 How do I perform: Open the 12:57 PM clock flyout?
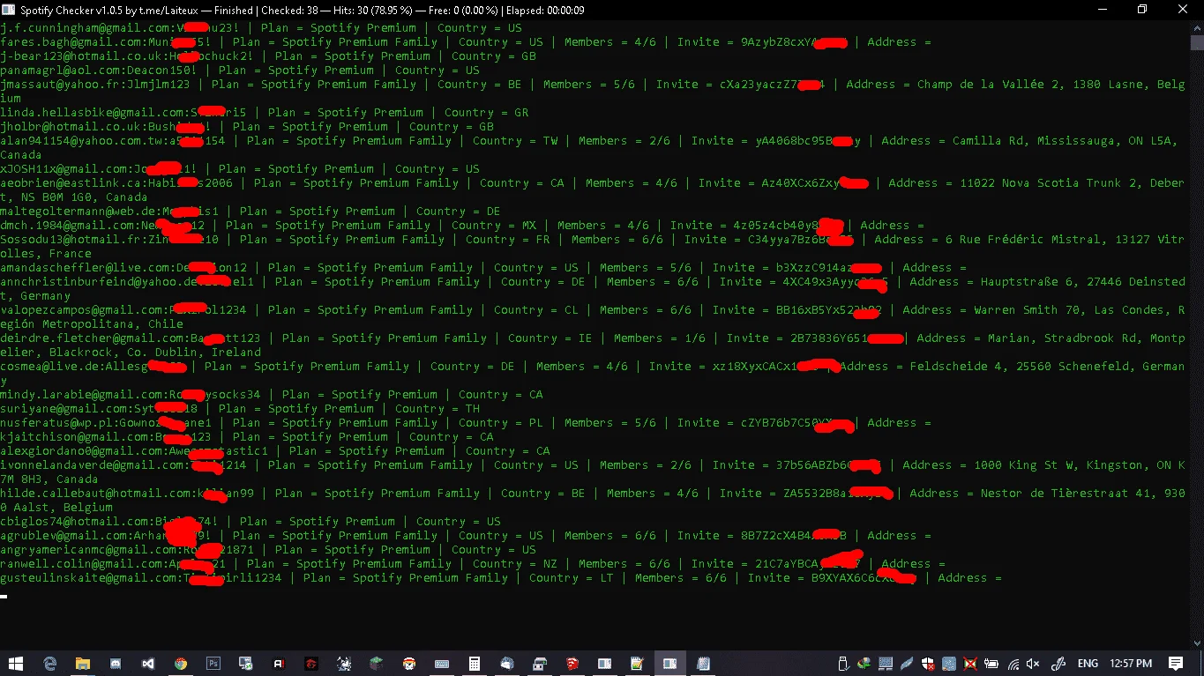click(x=1131, y=664)
